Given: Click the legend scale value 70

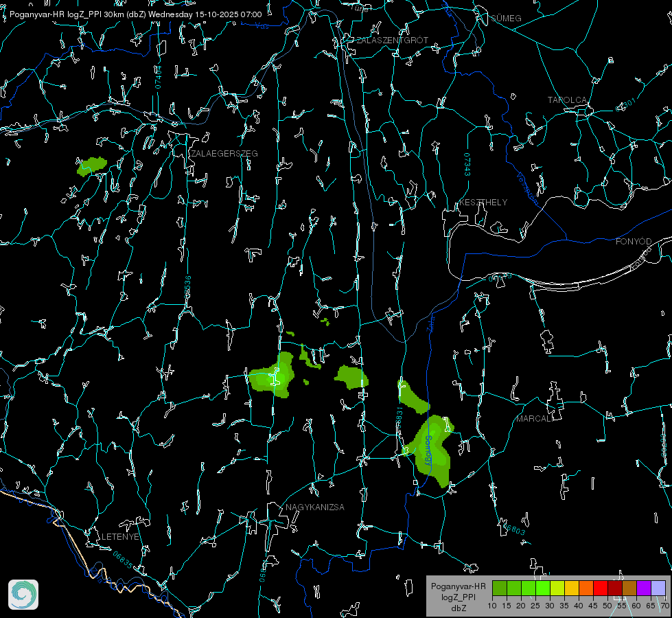Looking at the screenshot, I should pyautogui.click(x=664, y=606).
